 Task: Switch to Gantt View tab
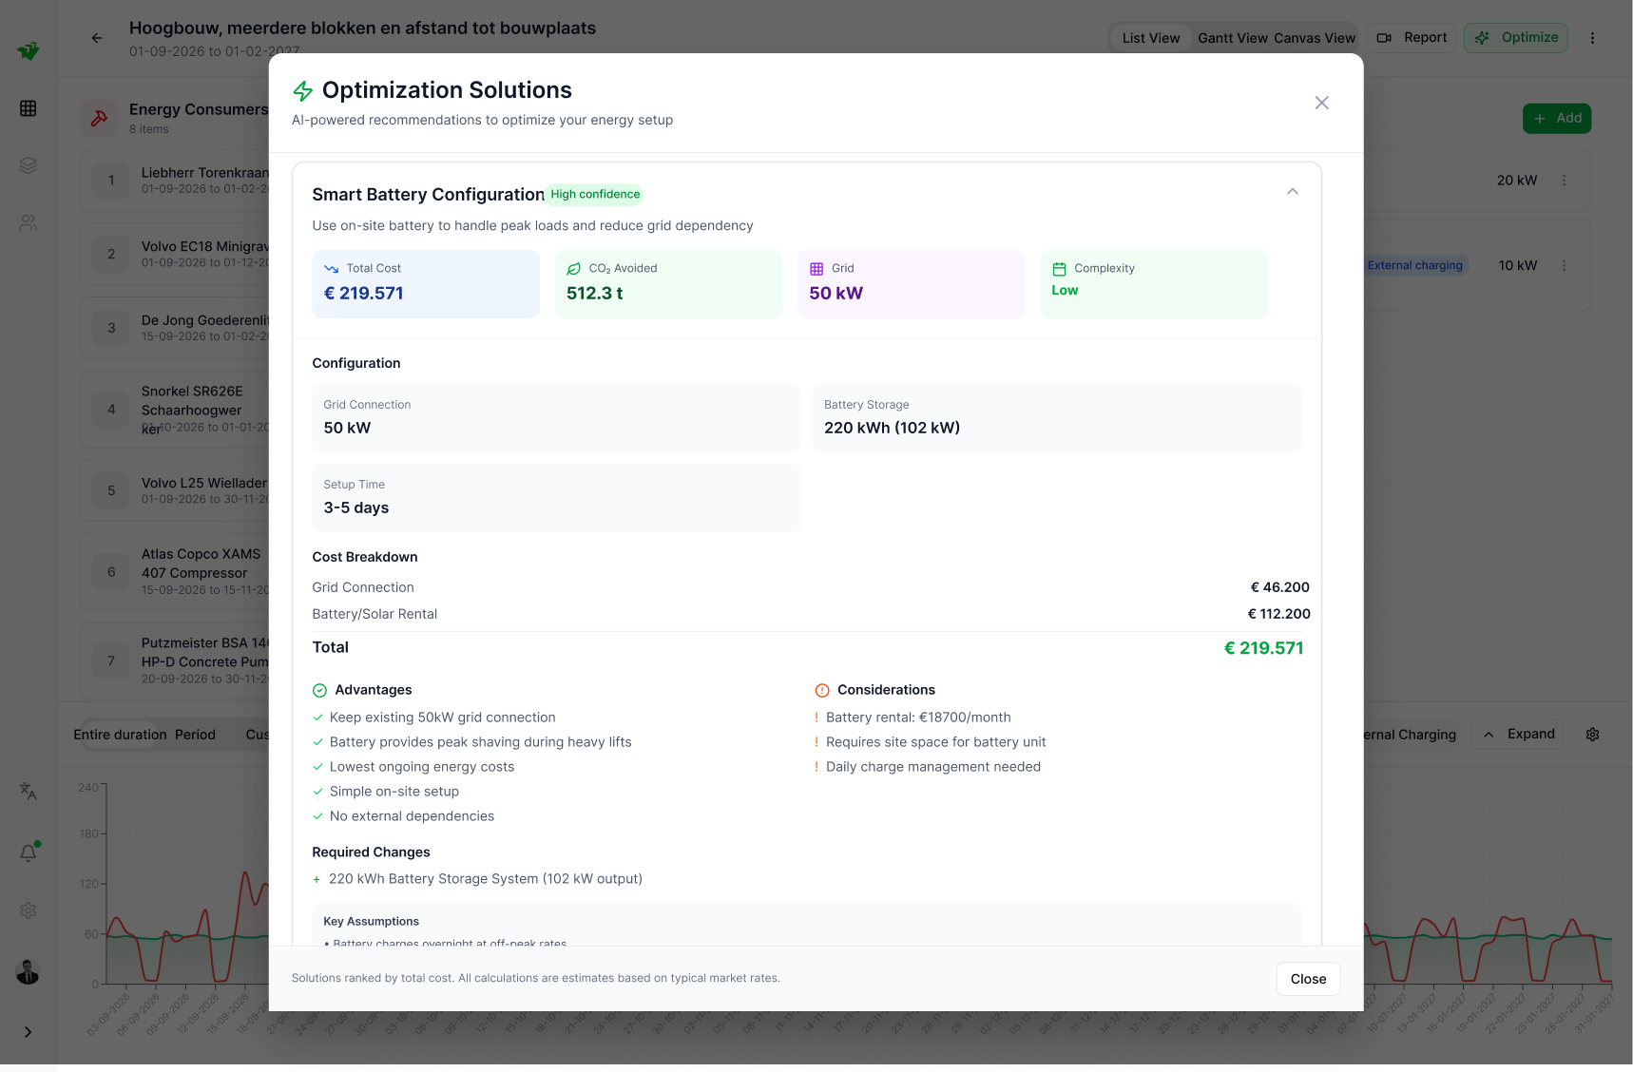click(1232, 38)
